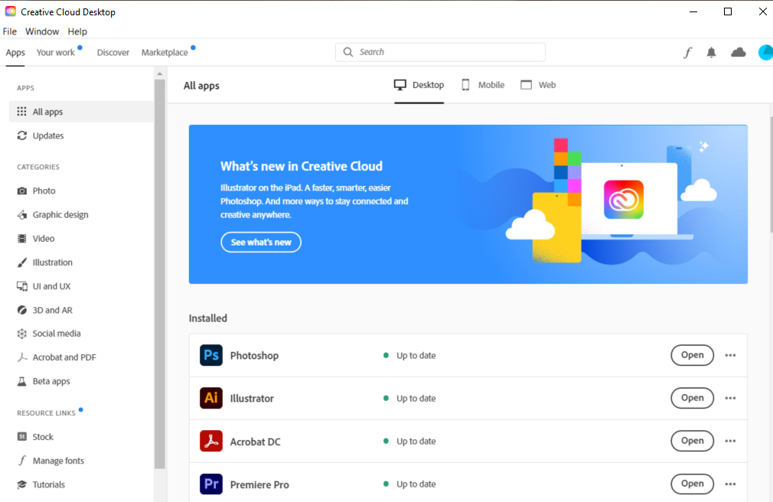Open more options for Acrobat DC
This screenshot has height=502, width=773.
[730, 441]
